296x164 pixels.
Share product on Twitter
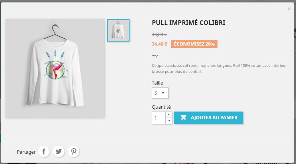59,151
